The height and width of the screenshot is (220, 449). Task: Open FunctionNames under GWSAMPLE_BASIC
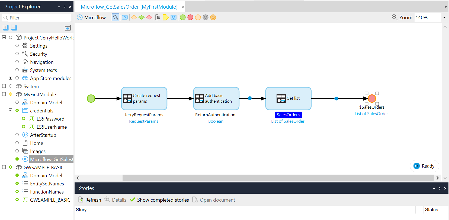[47, 192]
